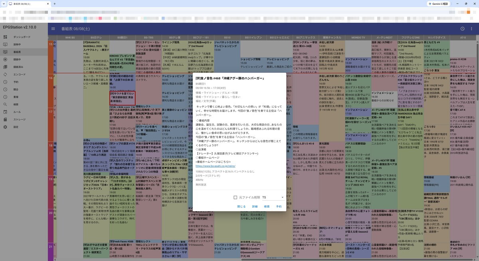Screen dimensions: 479x261
Task: Open the ノブコブクラシック #30 program cell
Action: pyautogui.click(x=410, y=90)
